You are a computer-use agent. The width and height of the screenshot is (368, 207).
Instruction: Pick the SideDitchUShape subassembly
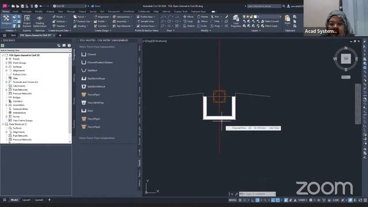pyautogui.click(x=93, y=78)
